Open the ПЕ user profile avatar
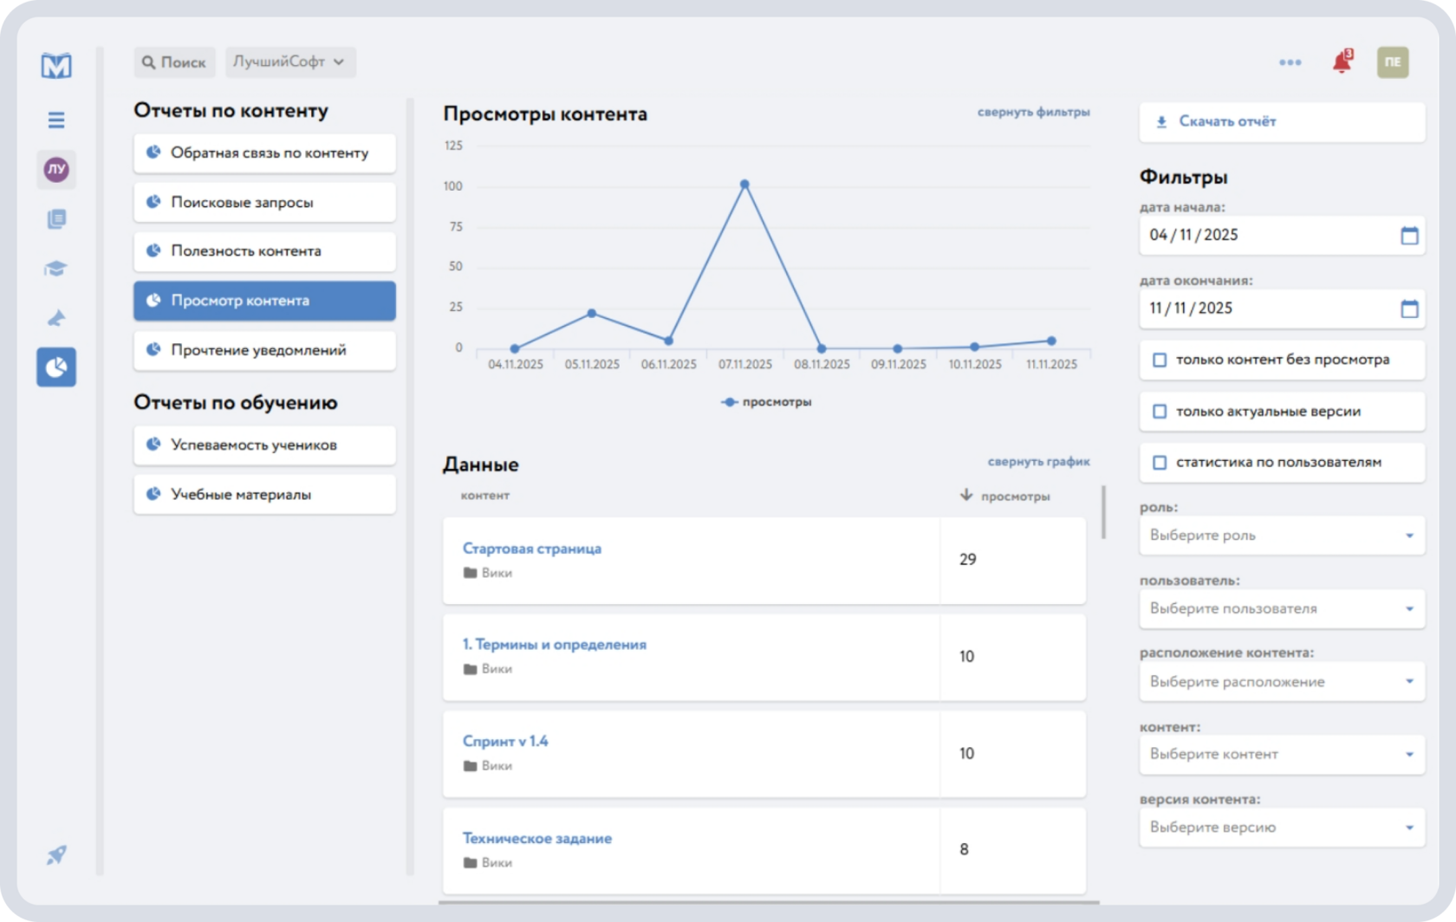Screen dimensions: 1456x922 [1393, 62]
